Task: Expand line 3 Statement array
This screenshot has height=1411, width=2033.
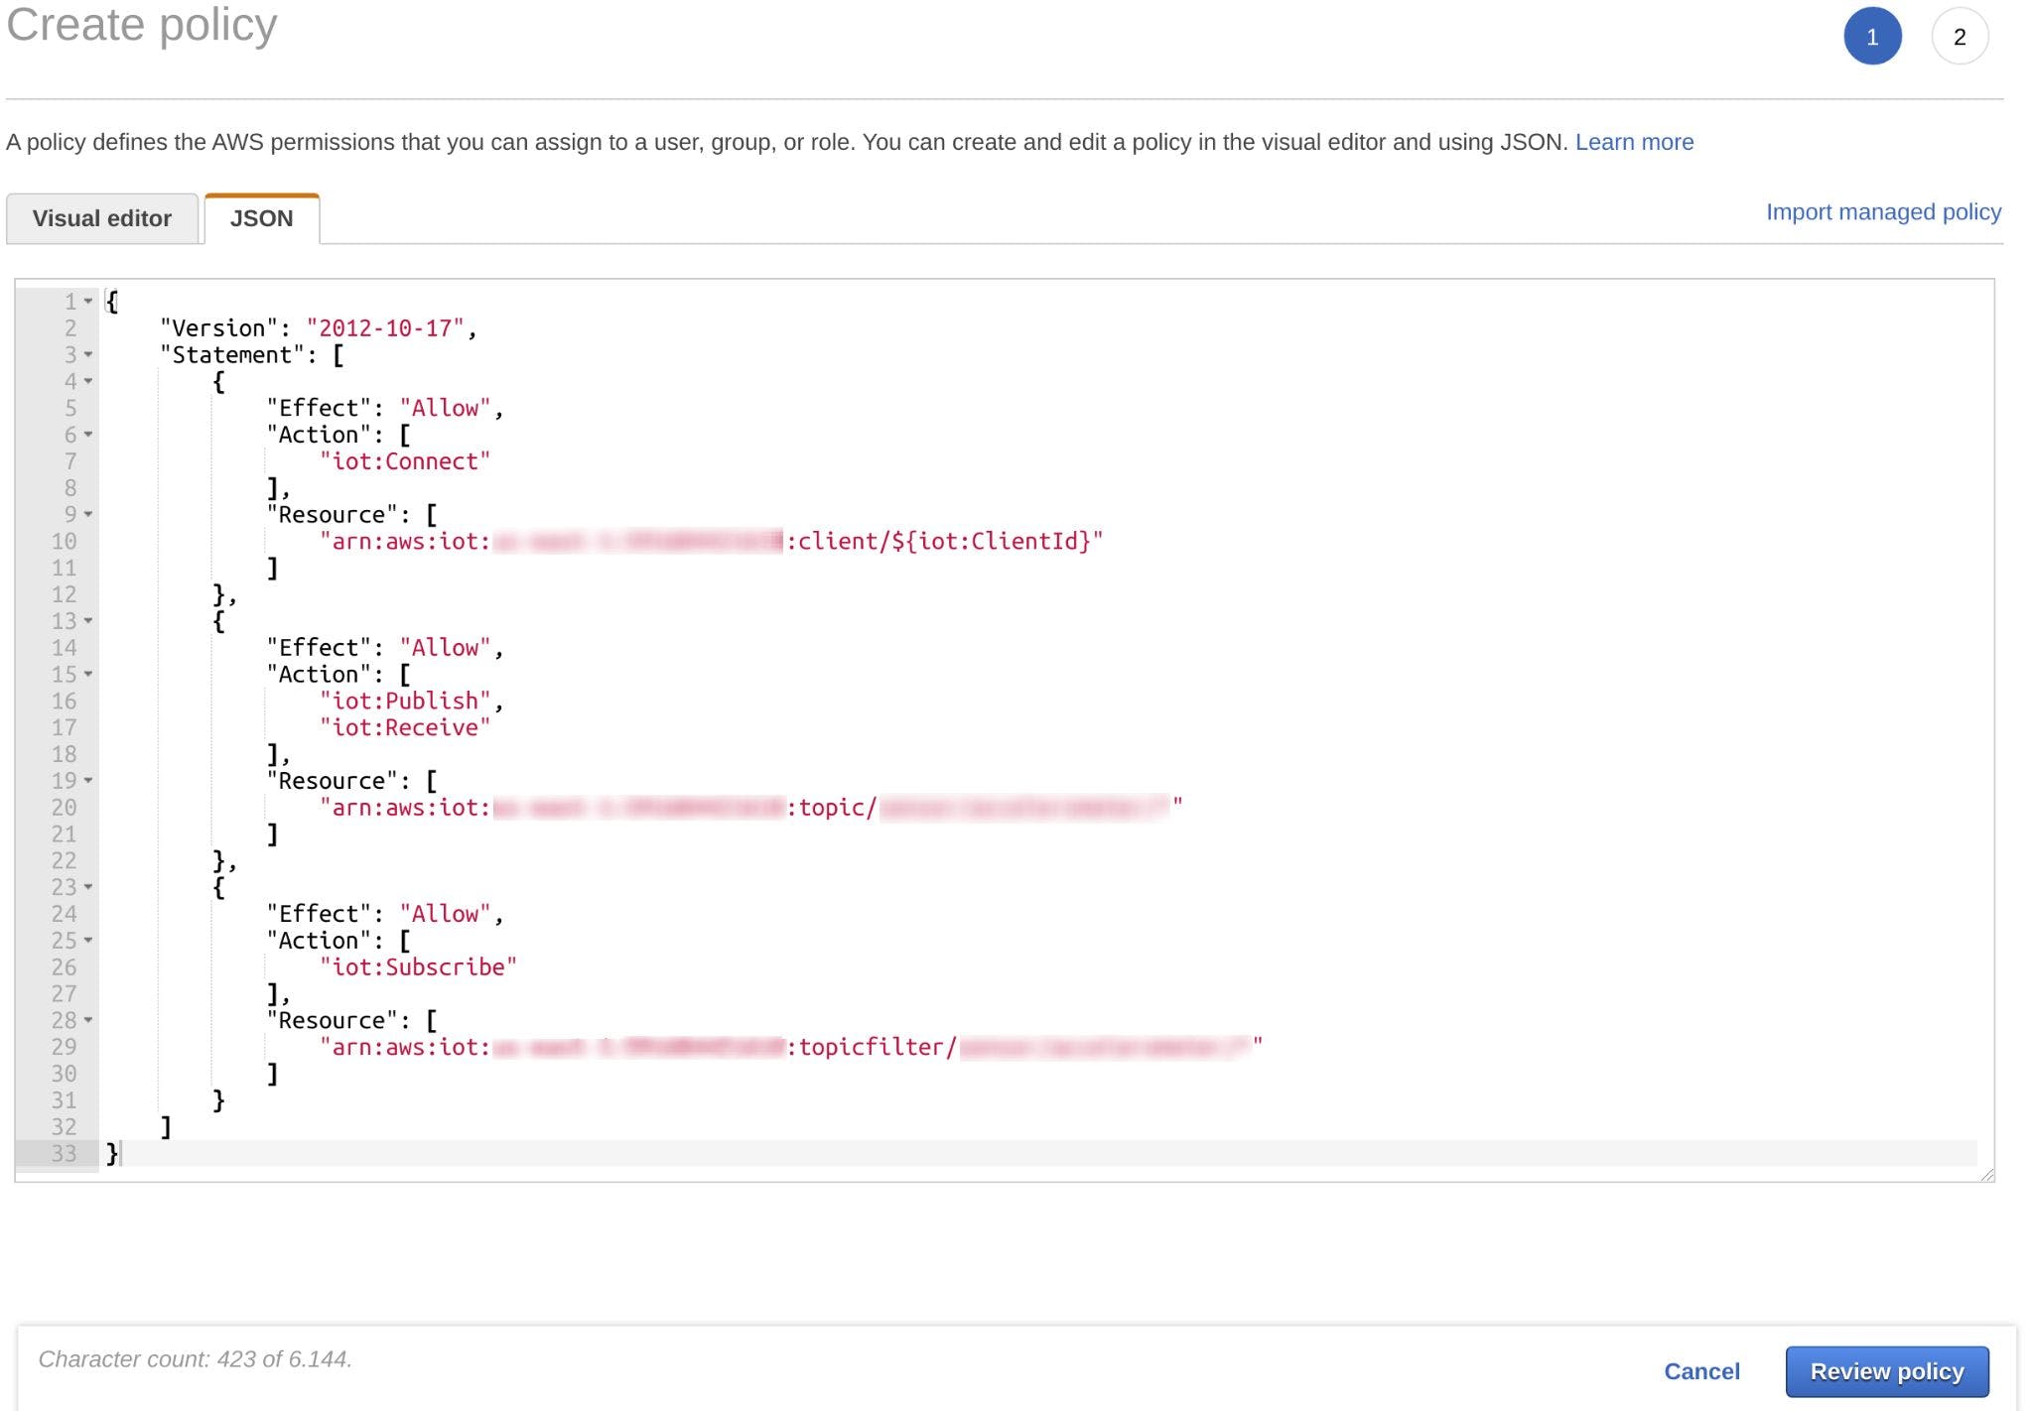Action: [88, 355]
